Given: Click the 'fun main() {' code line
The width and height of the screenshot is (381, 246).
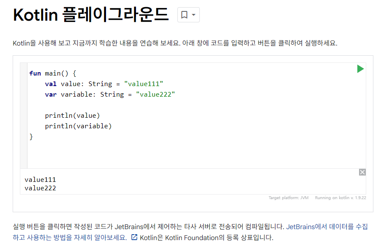Looking at the screenshot, I should 53,73.
